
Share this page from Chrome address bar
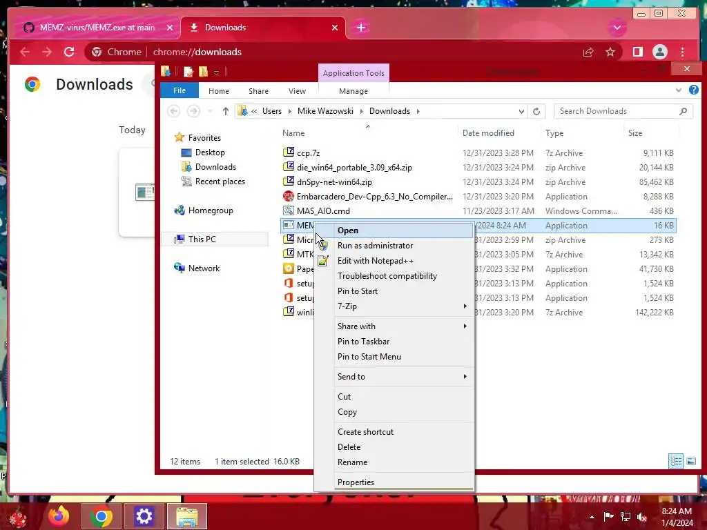tap(588, 52)
